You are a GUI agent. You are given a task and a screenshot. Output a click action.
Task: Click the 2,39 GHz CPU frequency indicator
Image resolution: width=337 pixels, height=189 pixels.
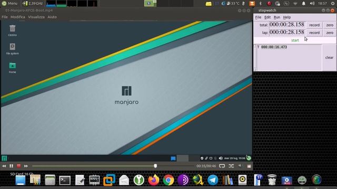tap(33, 4)
